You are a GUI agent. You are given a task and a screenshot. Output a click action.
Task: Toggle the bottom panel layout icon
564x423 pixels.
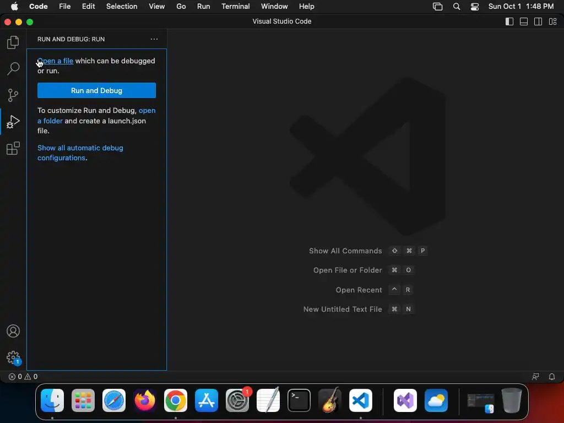(524, 21)
